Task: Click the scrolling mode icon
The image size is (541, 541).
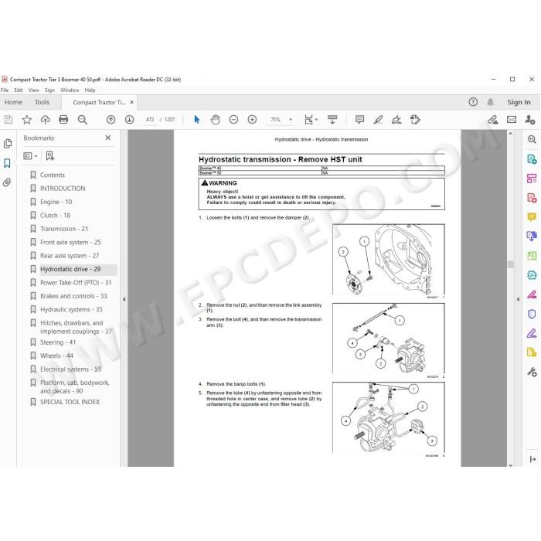Action: click(332, 120)
